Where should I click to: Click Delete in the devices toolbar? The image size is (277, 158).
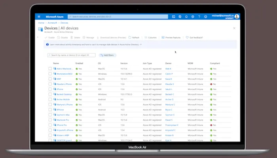[x=75, y=38]
